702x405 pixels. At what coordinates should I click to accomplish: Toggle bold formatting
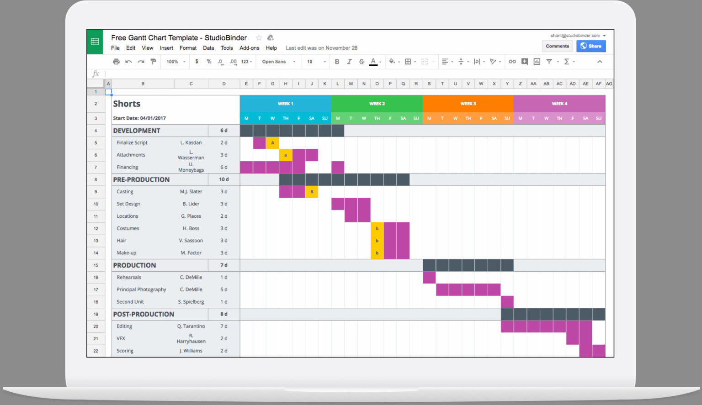point(337,62)
